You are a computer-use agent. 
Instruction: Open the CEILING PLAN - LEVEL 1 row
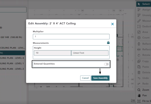[12, 63]
